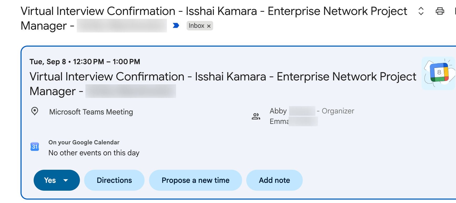456x203 pixels.
Task: Click the event time Tue, Sep 8 text
Action: (x=85, y=62)
